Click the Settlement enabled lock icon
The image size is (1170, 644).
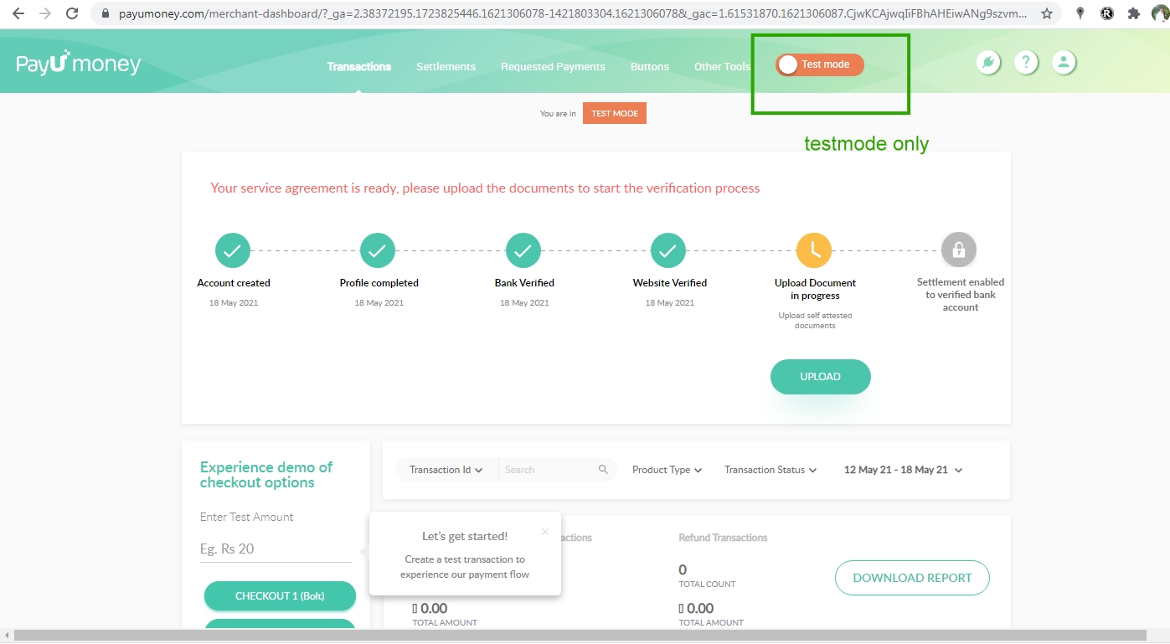click(x=959, y=250)
